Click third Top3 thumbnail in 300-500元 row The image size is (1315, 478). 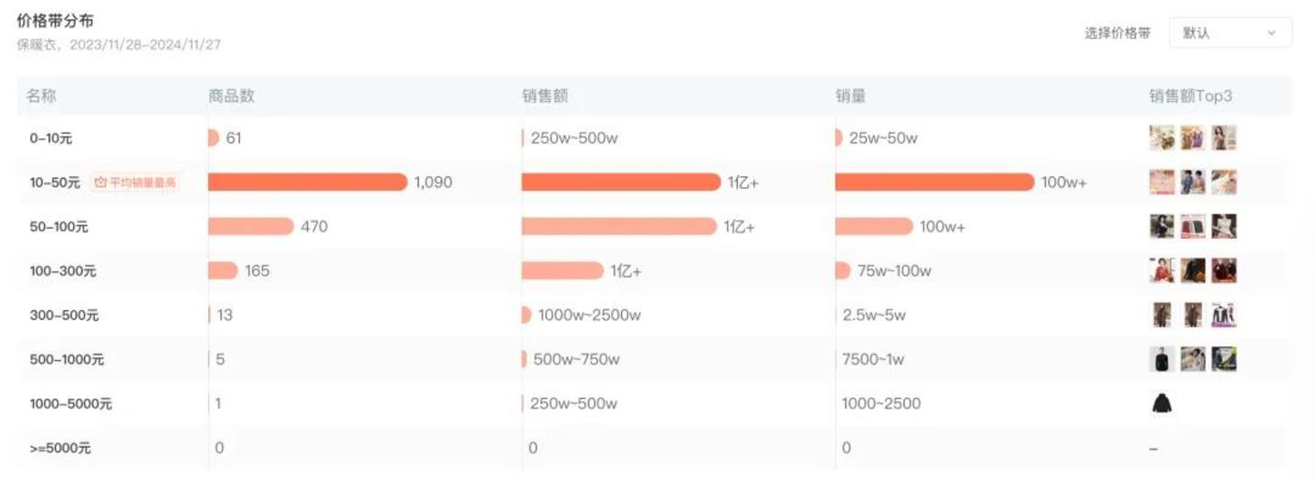(1224, 315)
